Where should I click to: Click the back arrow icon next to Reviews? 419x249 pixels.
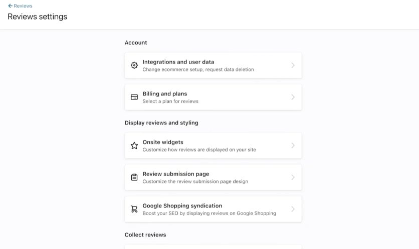click(10, 6)
